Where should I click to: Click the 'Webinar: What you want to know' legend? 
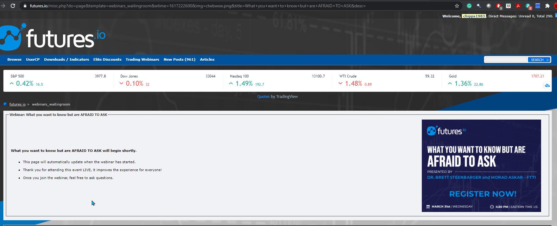click(x=58, y=115)
